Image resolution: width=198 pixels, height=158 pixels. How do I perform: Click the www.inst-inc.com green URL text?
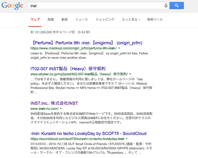(44, 109)
